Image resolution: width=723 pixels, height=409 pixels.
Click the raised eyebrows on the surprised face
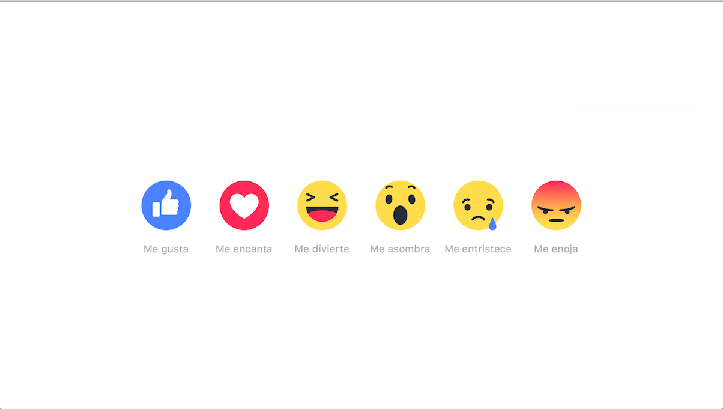tap(401, 189)
